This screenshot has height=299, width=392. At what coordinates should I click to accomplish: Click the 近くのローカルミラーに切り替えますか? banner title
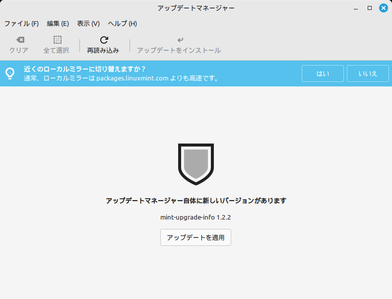pyautogui.click(x=85, y=69)
